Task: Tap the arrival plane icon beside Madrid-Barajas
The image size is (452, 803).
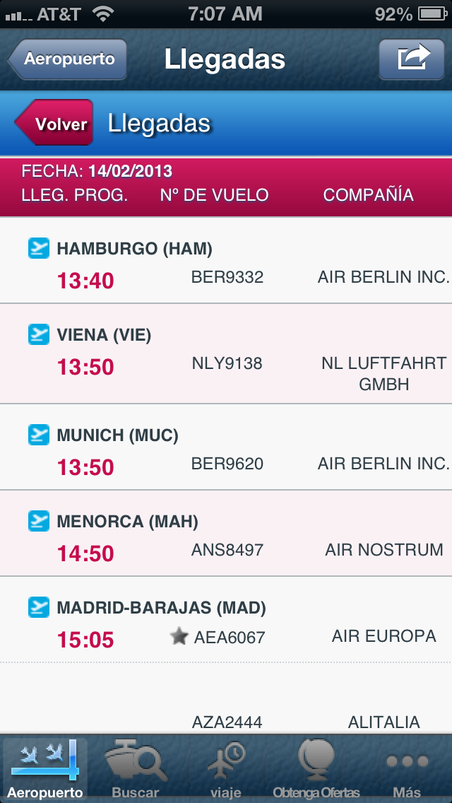Action: [38, 607]
